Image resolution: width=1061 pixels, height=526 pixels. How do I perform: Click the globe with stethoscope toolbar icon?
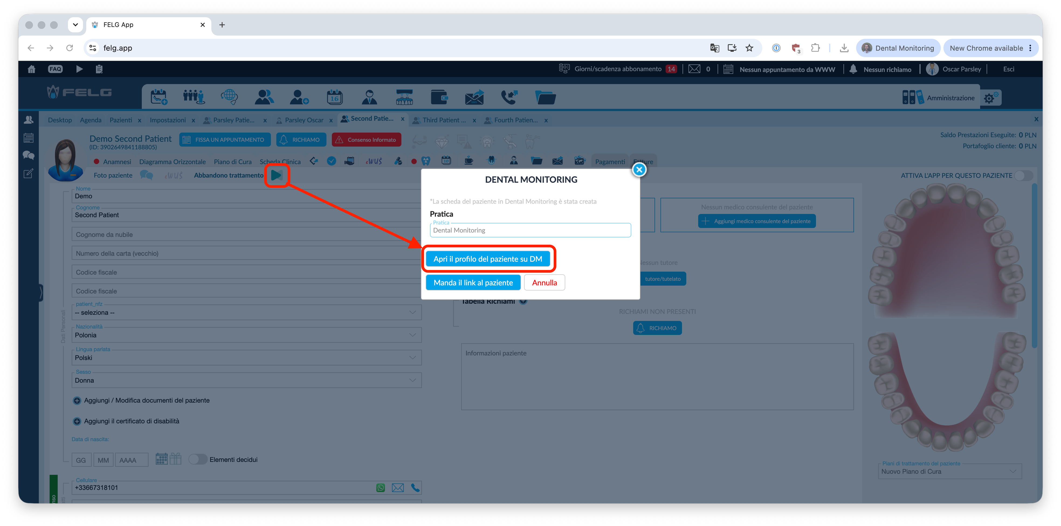[x=229, y=97]
